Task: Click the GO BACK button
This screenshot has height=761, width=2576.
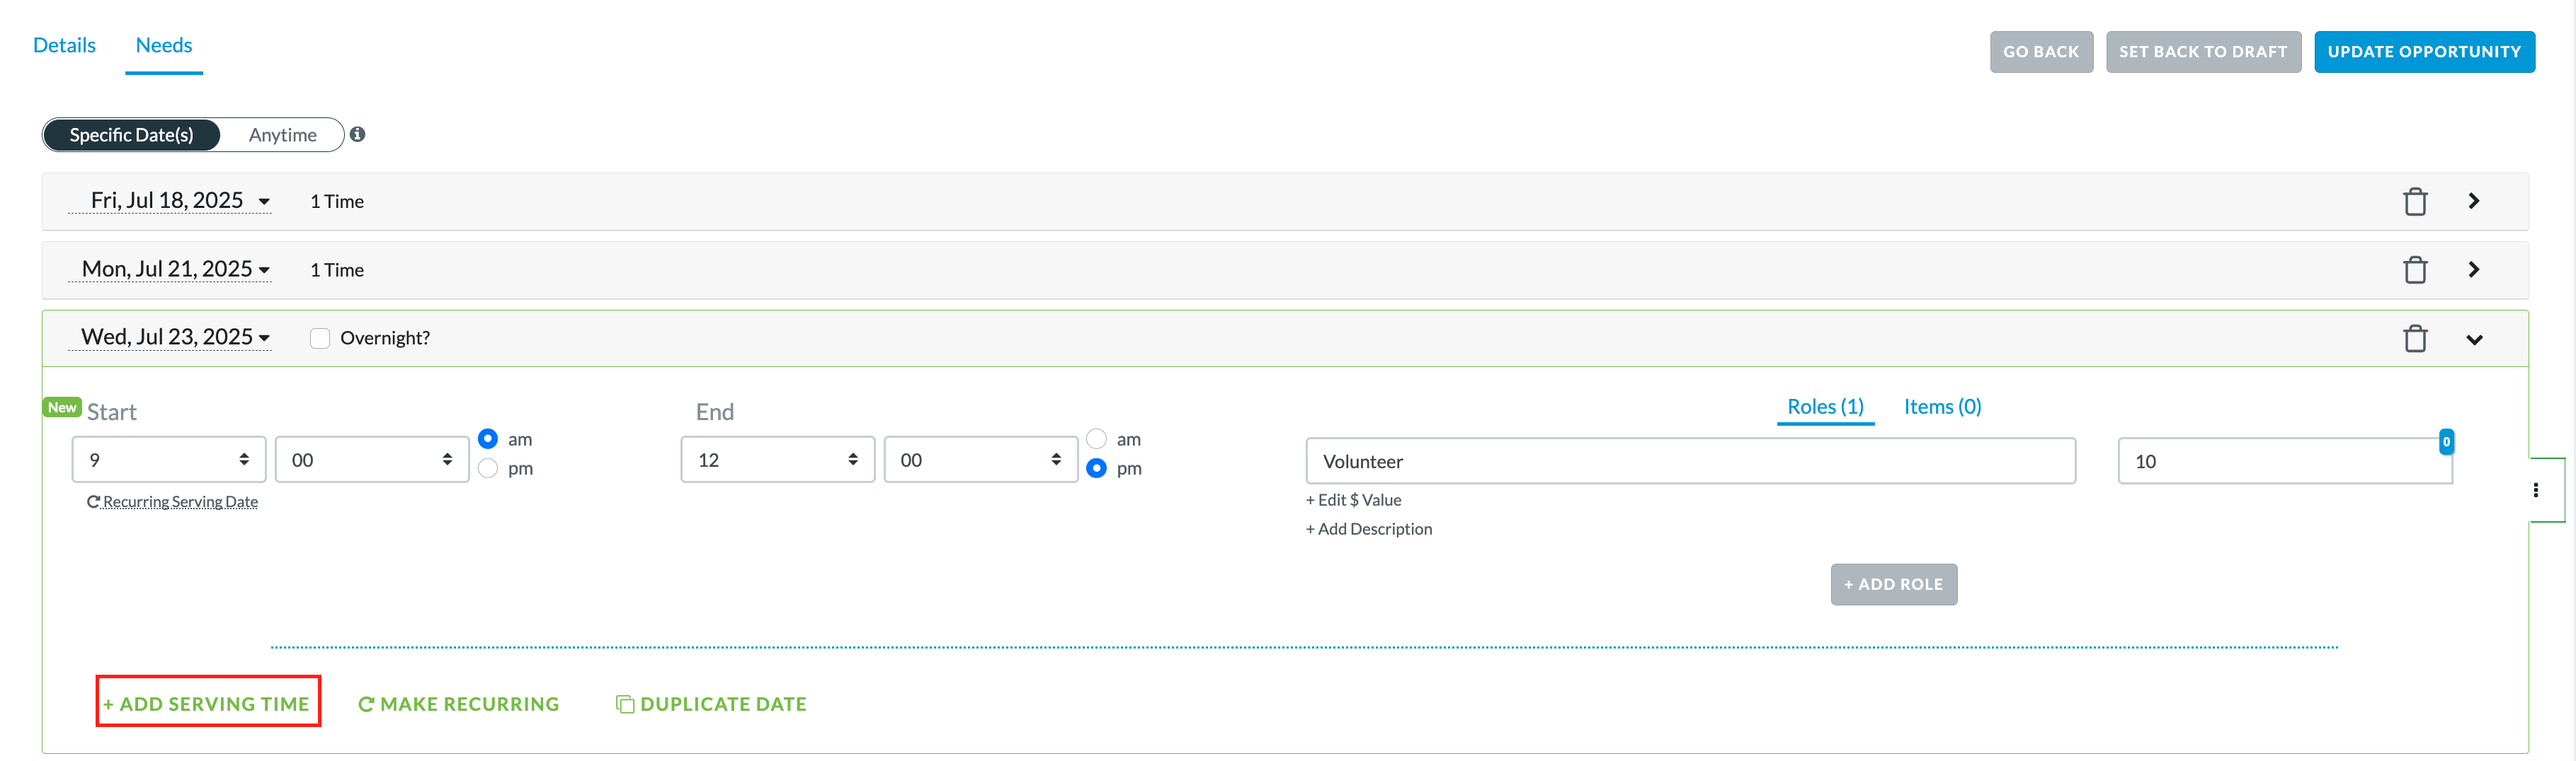Action: [2041, 52]
